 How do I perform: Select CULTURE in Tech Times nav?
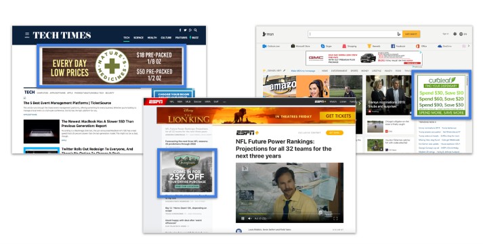point(166,37)
